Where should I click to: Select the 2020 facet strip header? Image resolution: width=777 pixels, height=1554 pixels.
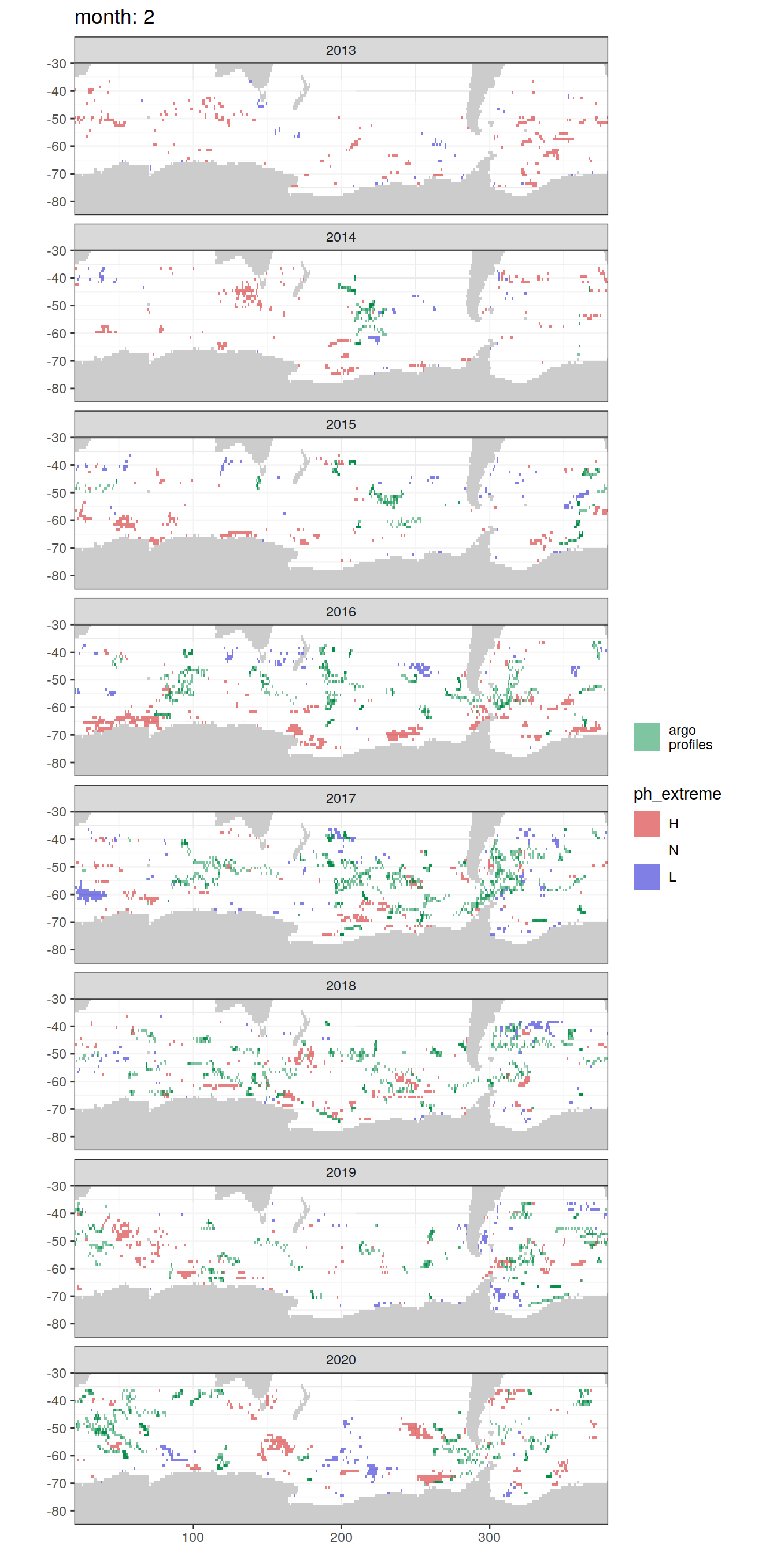click(341, 1359)
